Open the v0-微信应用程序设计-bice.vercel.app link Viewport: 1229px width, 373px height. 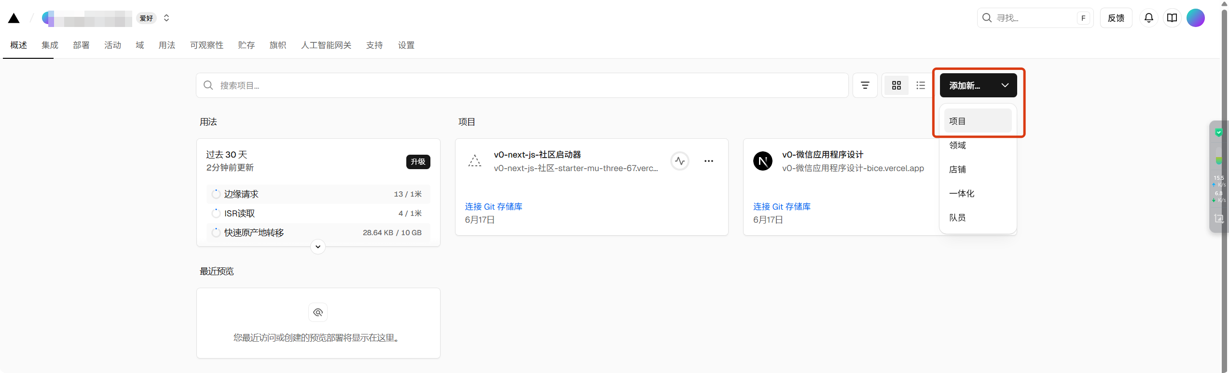point(853,168)
